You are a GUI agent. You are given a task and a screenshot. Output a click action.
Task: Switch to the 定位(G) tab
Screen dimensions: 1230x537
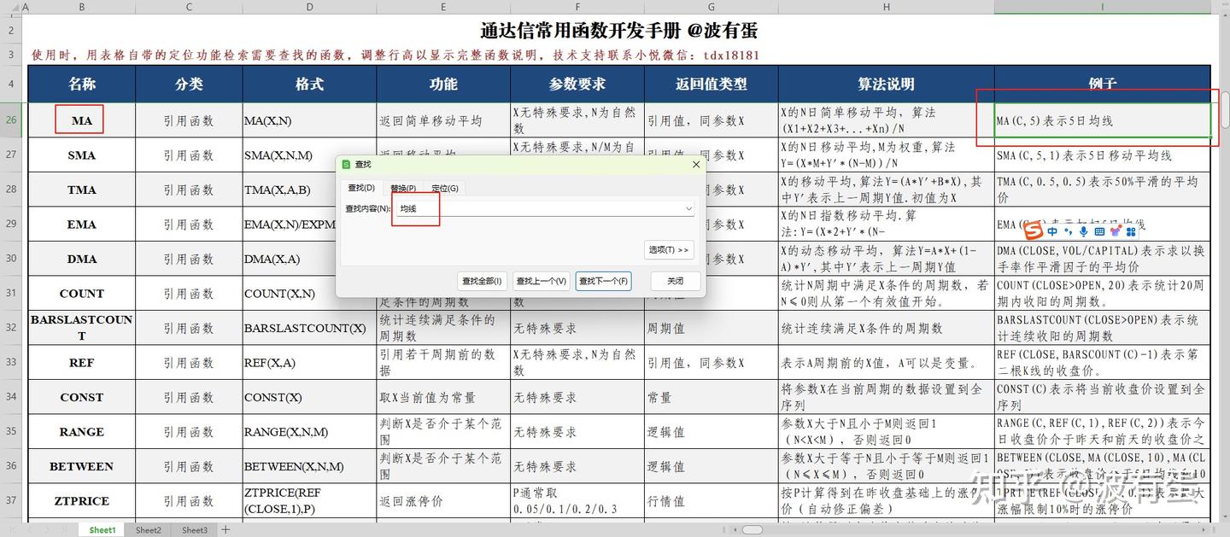443,187
